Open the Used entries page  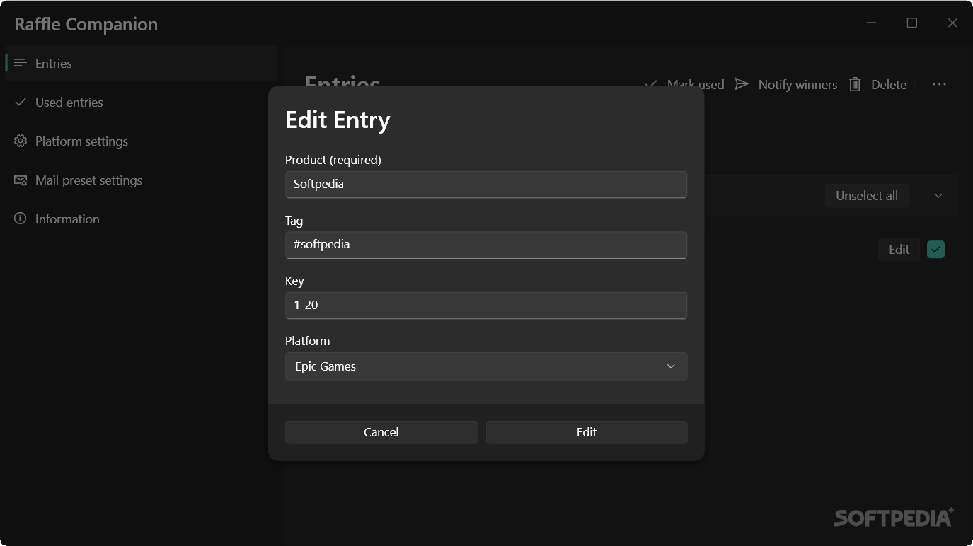[141, 102]
